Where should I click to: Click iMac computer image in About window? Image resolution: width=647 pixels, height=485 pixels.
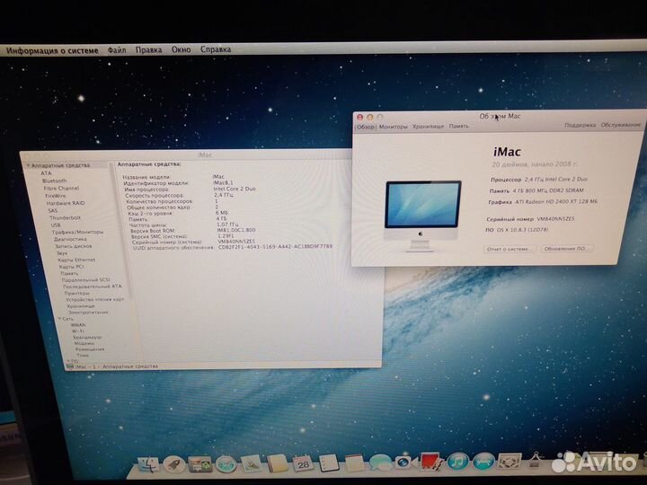point(422,216)
